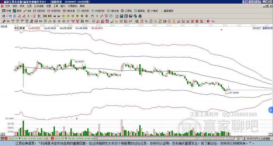Viewport: 273px width, 146px height.
Task: Open the P数字表 number table
Action: [x=69, y=11]
